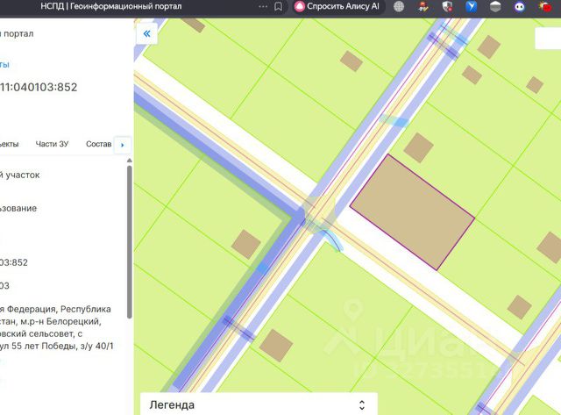Viewport: 561px width, 415px height.
Task: Open the globe translate extension icon
Action: click(x=399, y=6)
